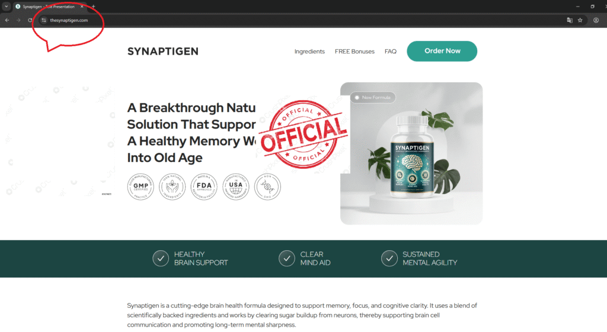Click the browser forward arrow
The height and width of the screenshot is (332, 607).
point(18,20)
